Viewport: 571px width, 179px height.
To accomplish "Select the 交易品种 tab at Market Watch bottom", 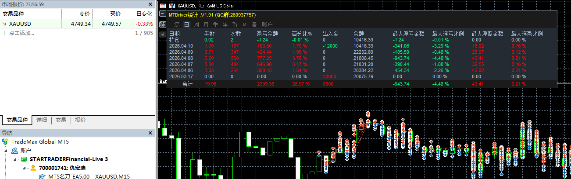I will point(17,120).
